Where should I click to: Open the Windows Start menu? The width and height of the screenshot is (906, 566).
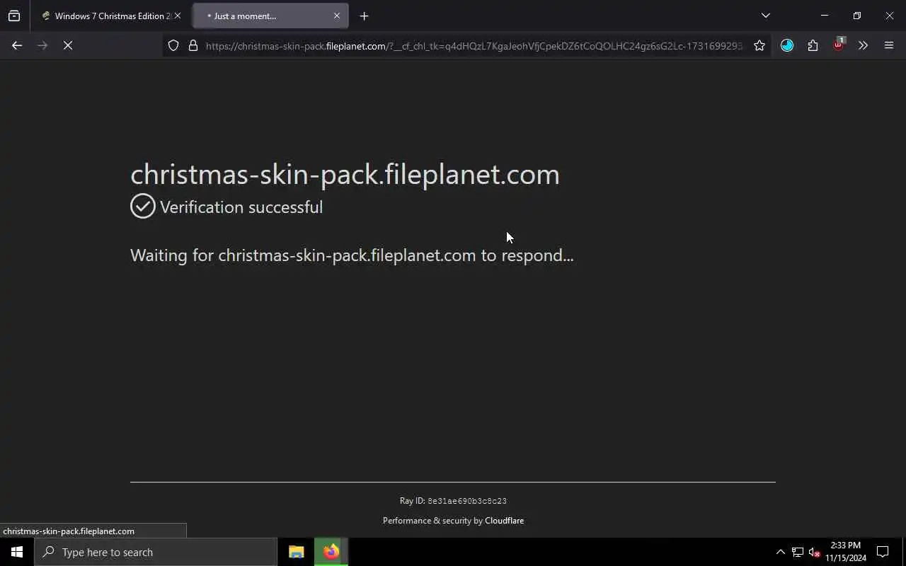tap(17, 552)
